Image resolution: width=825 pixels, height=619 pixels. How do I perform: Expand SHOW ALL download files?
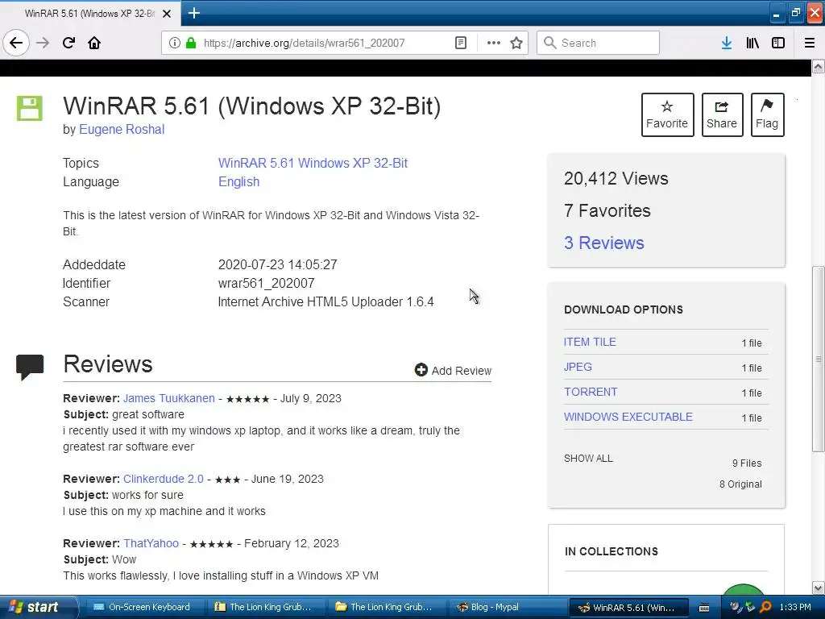click(588, 459)
